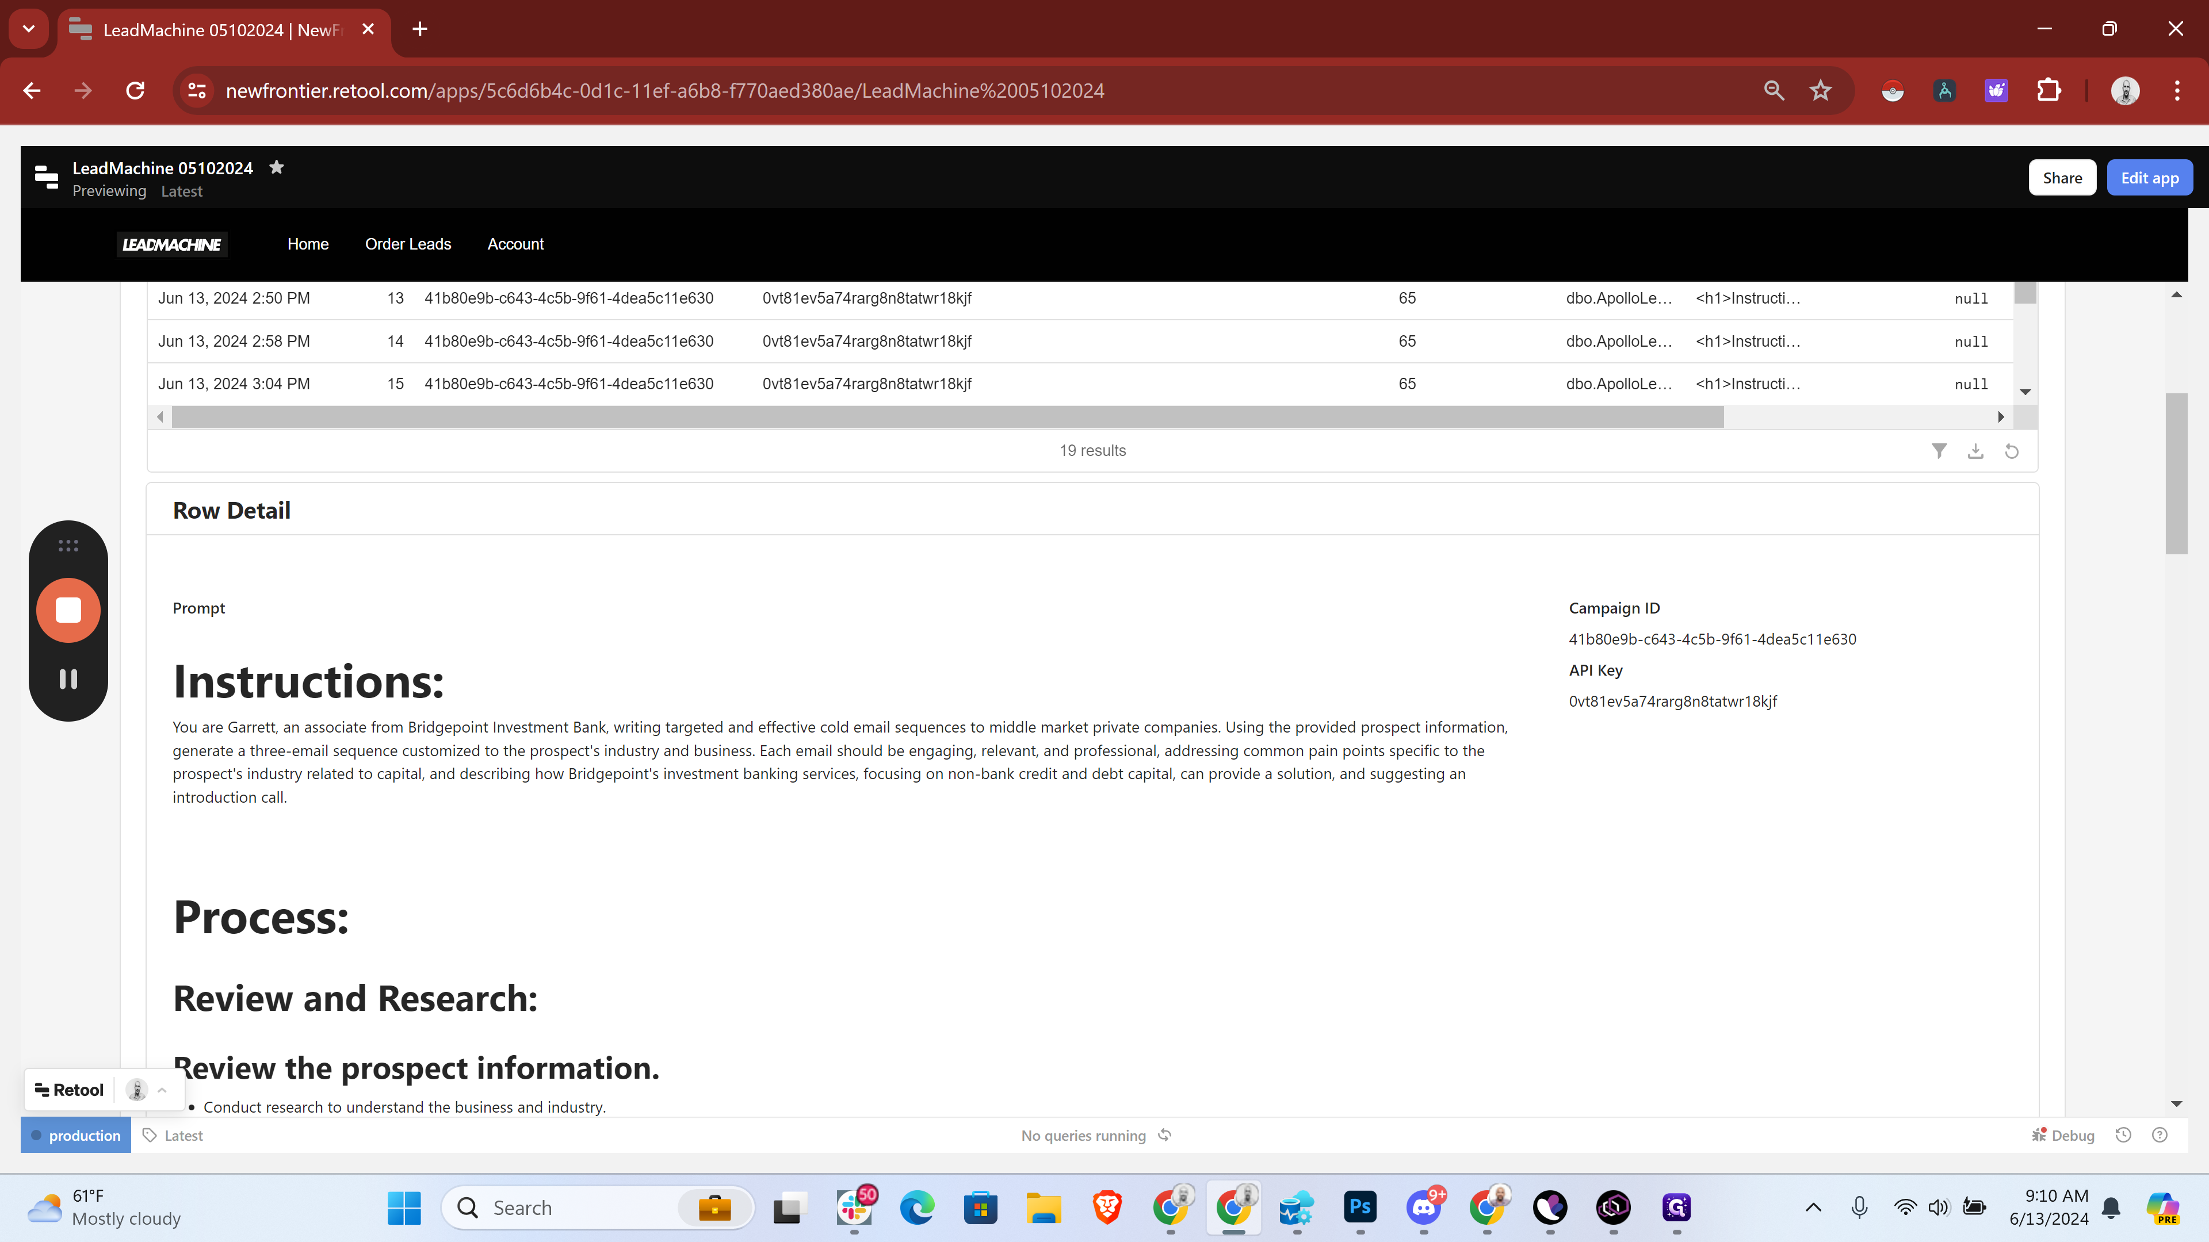2209x1242 pixels.
Task: Go to the Order Leads page
Action: 407,244
